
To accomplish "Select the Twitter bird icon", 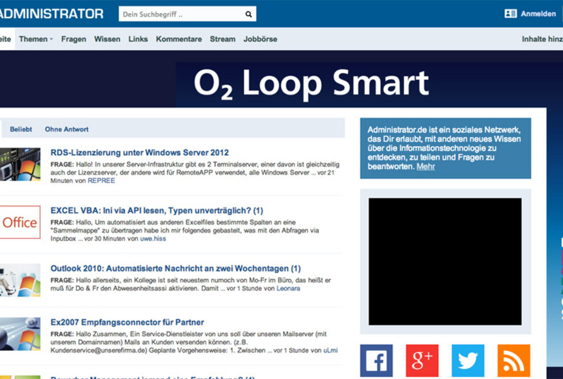I will click(468, 360).
